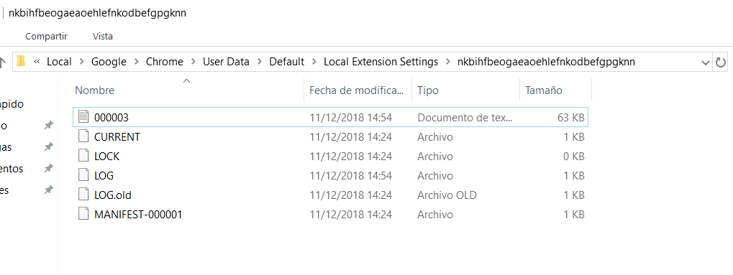
Task: Expand chevron after User Data breadcrumb
Action: pos(259,62)
